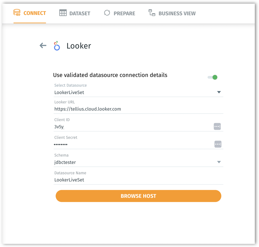Click the Looker logo icon
This screenshot has width=259, height=247.
coord(57,46)
